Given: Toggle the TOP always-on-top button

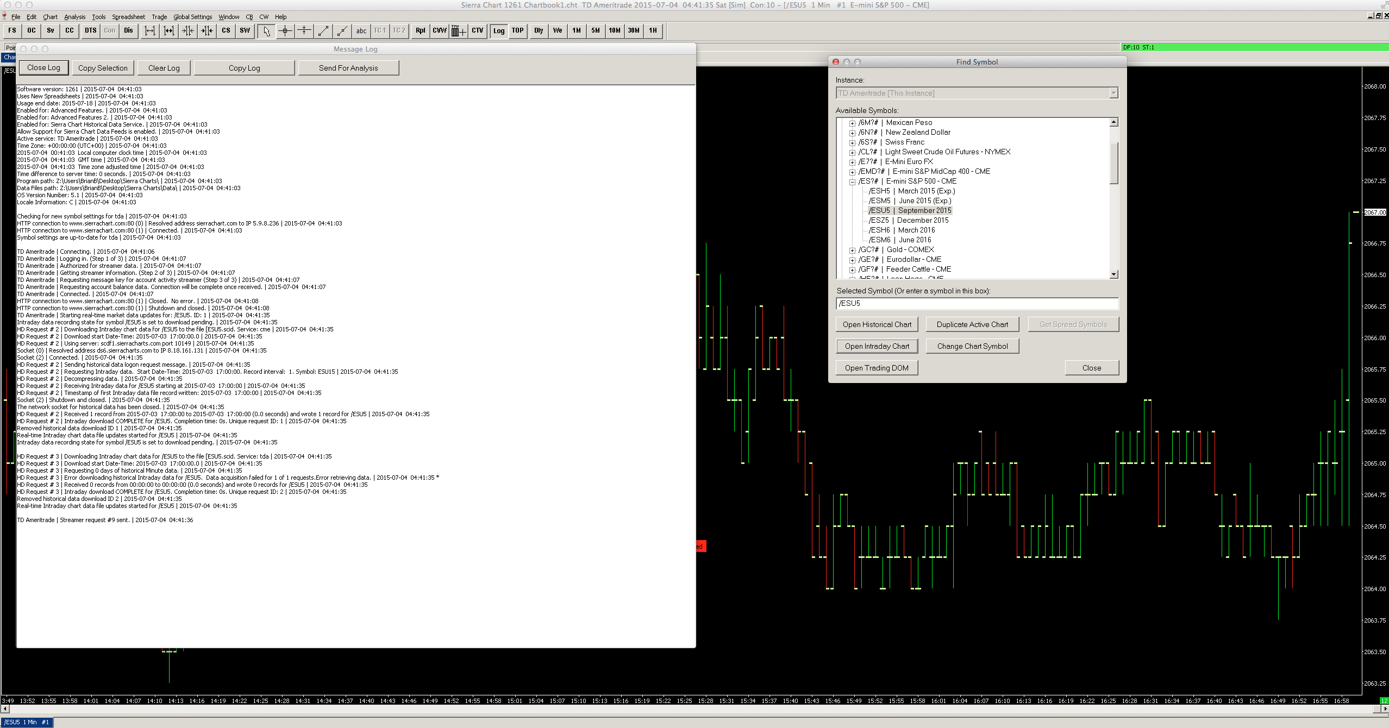Looking at the screenshot, I should 518,31.
